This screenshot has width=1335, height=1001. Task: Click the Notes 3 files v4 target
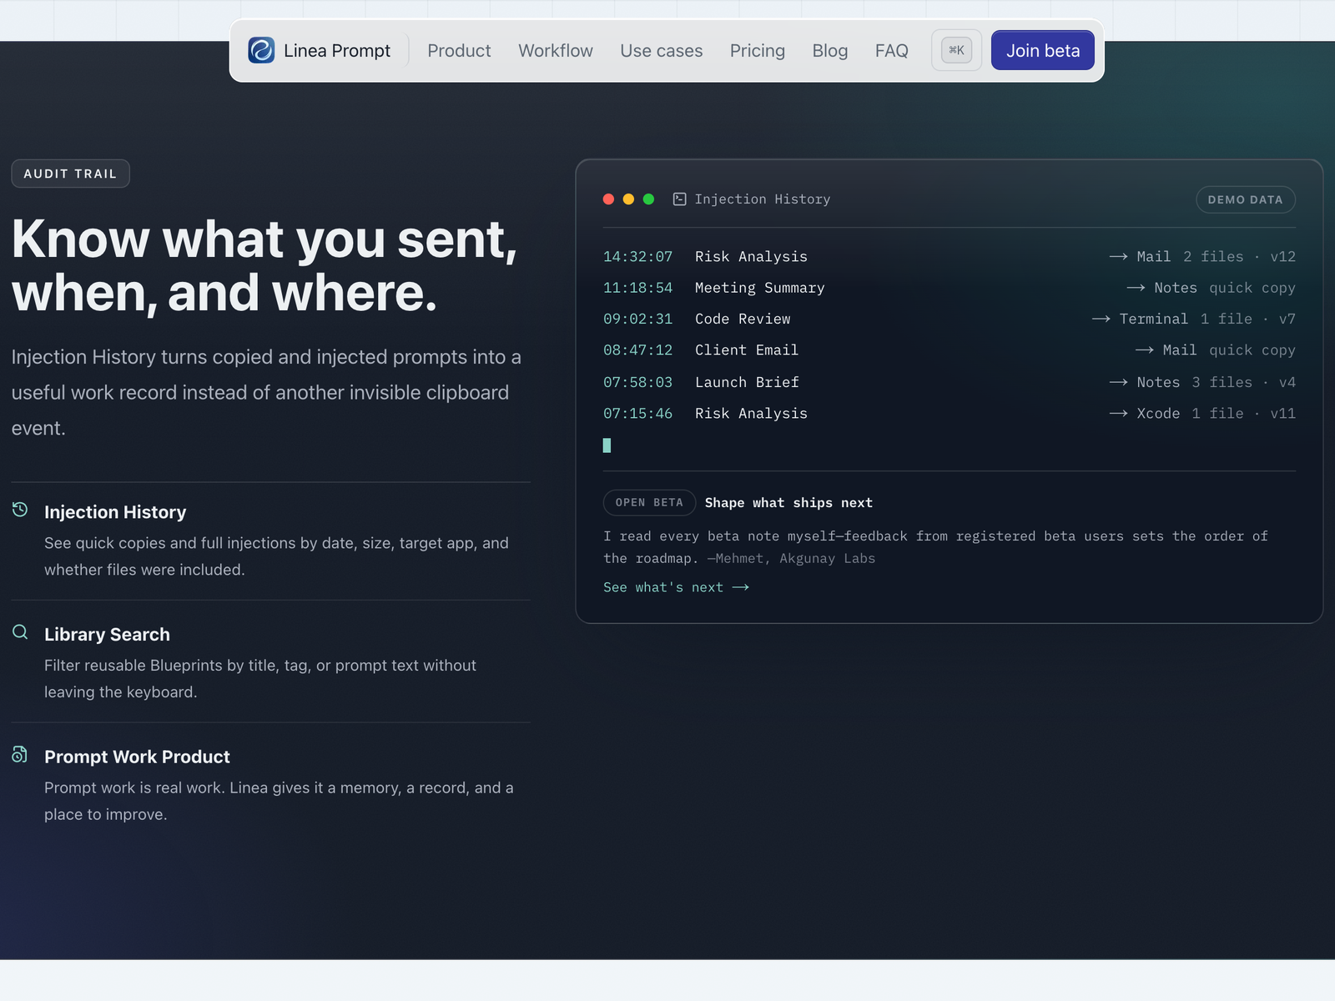coord(1202,382)
